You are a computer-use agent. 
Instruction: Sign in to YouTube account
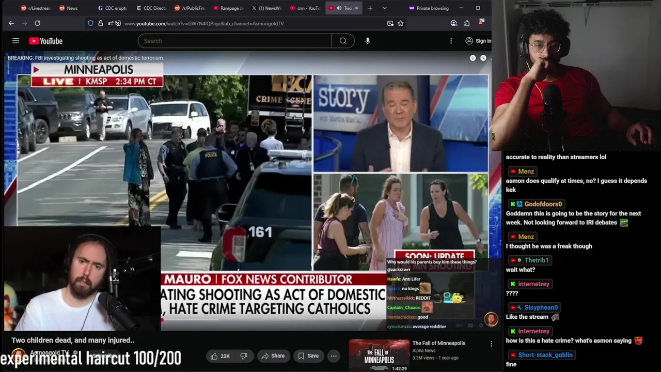[478, 41]
